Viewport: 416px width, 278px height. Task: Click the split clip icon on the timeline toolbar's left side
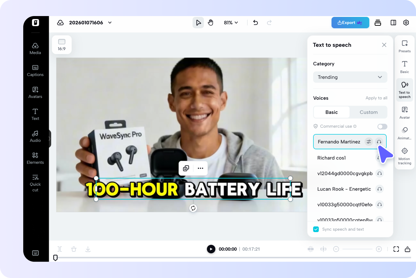tap(60, 249)
